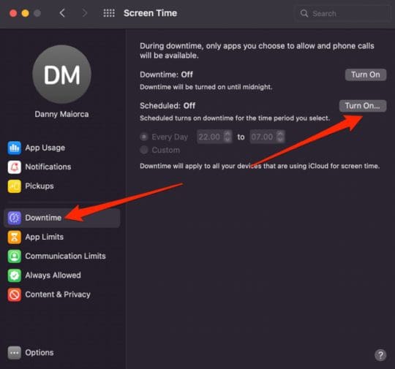The height and width of the screenshot is (369, 395).
Task: Click the 22.00 start time stepper arrows
Action: point(227,137)
